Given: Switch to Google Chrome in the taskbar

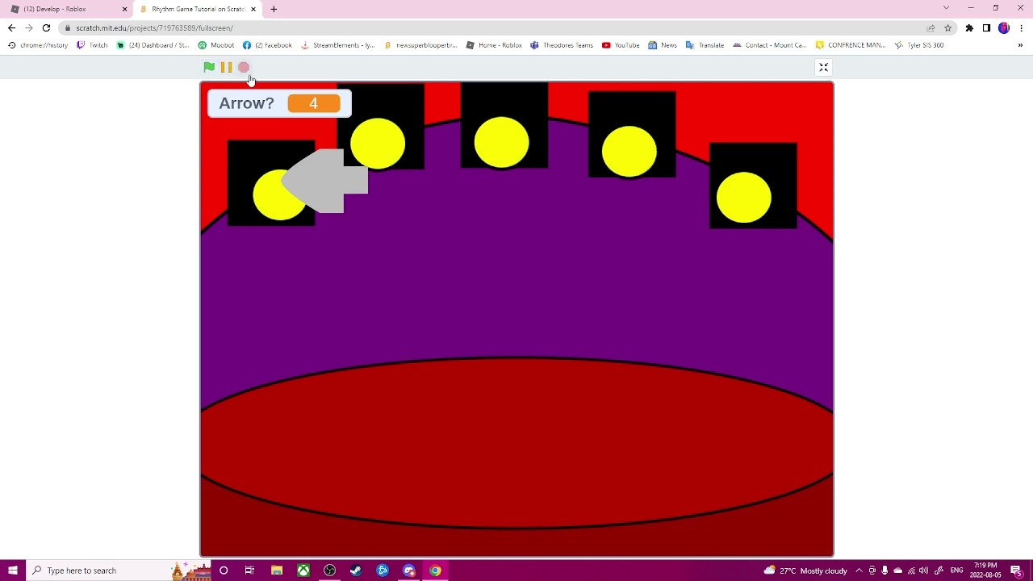Looking at the screenshot, I should click(x=435, y=571).
